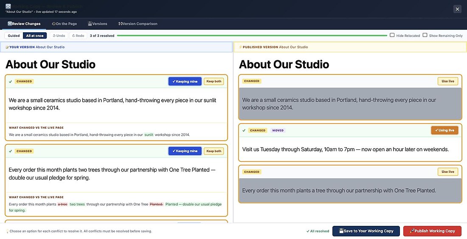Screen dimensions: 467x239
Task: Click the green checkmark on Portland block
Action: click(x=11, y=82)
